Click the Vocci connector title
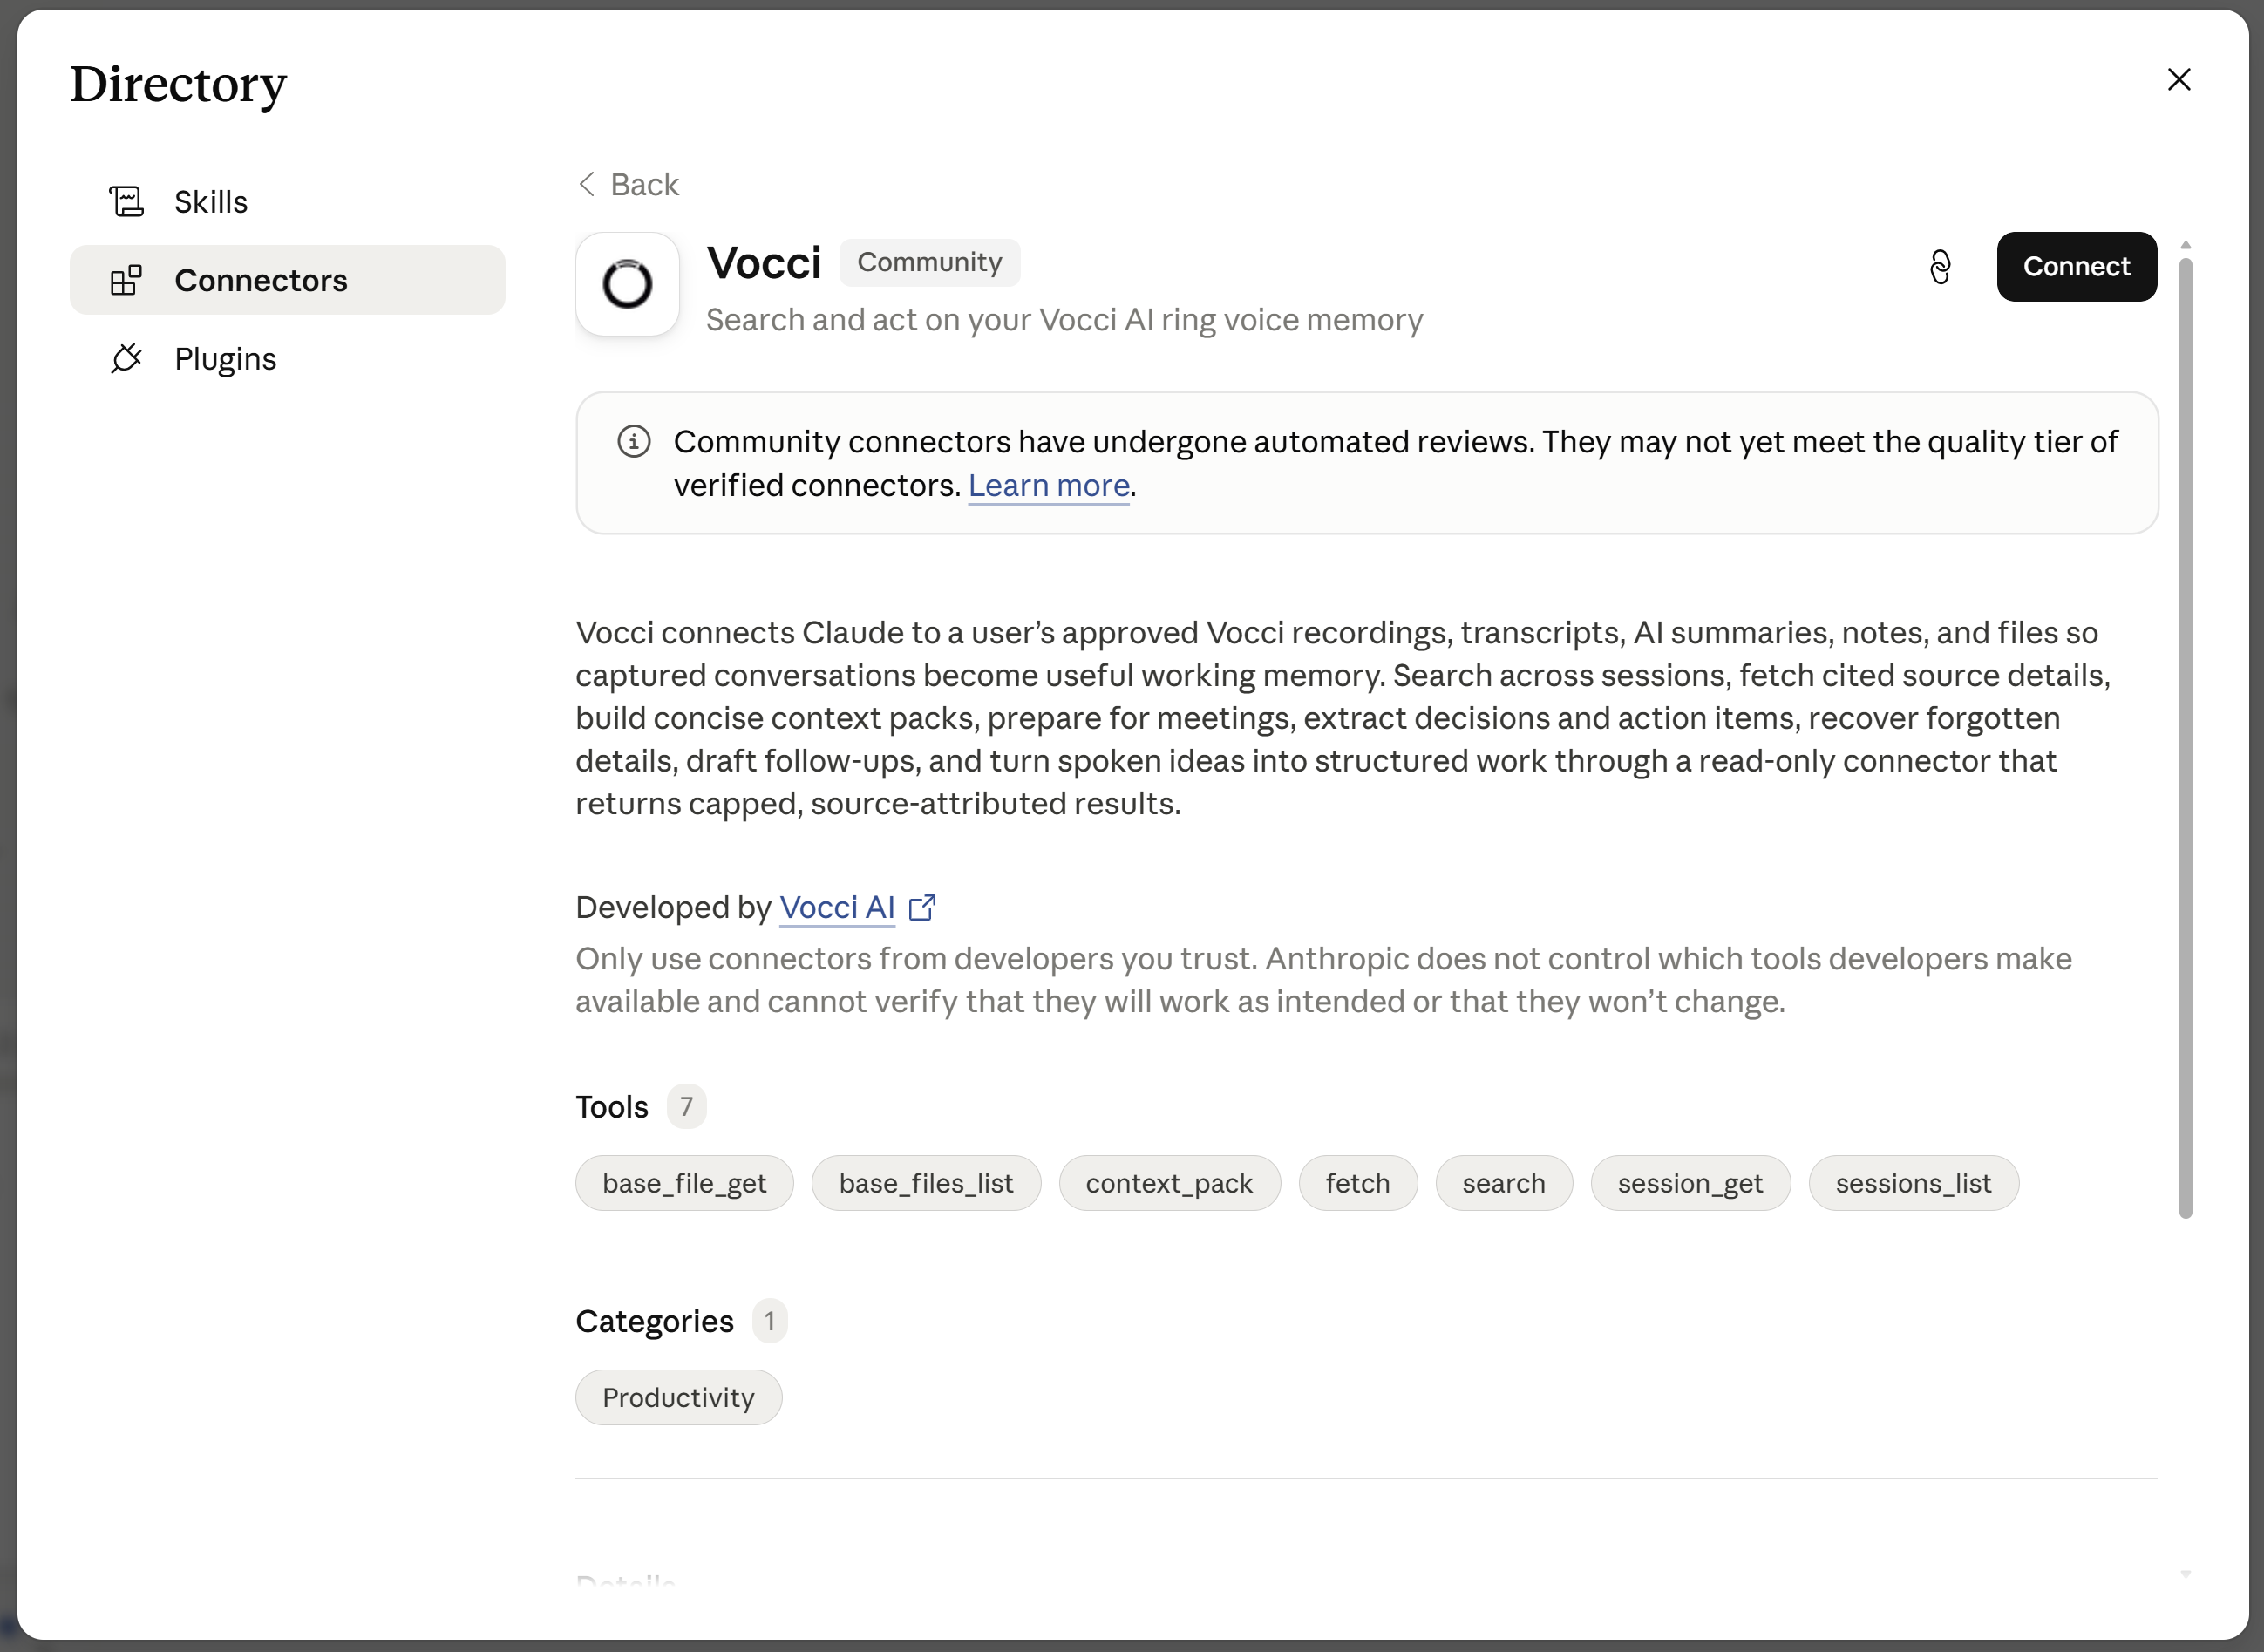 (764, 263)
